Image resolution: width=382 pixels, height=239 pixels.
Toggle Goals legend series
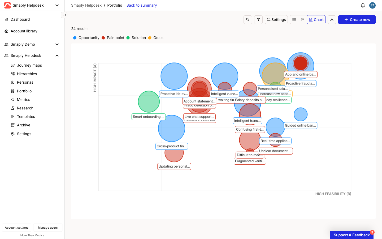(x=156, y=38)
